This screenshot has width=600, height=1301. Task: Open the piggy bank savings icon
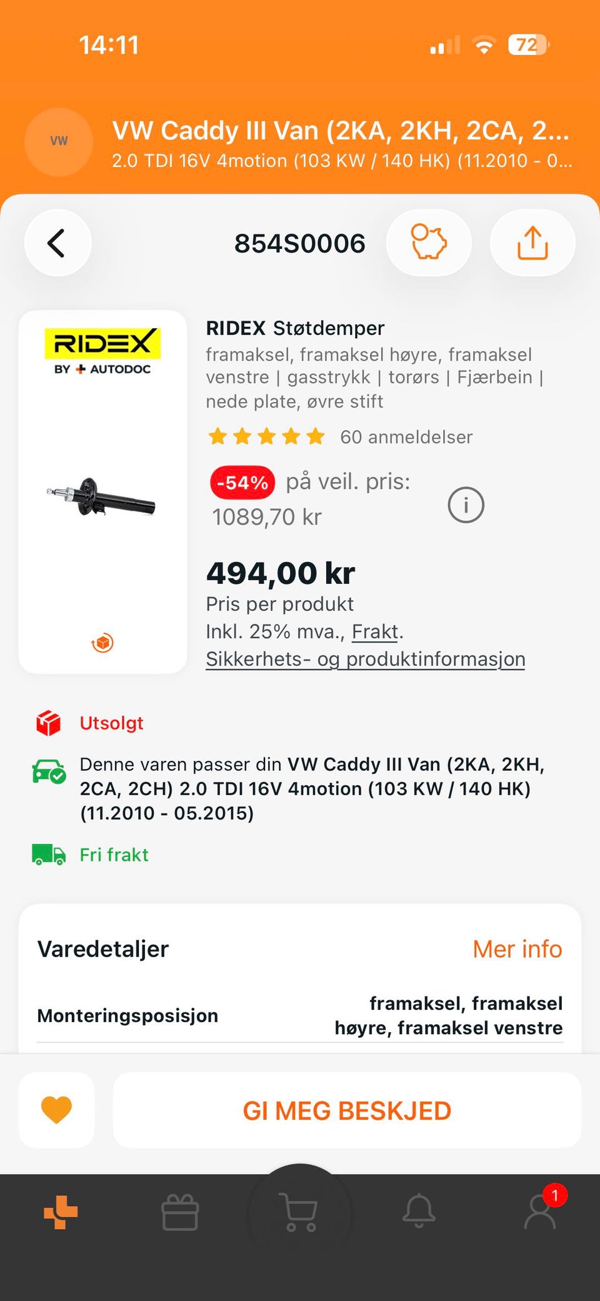[x=429, y=243]
